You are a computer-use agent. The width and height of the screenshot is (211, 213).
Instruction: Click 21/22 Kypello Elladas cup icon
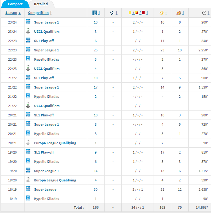pyautogui.click(x=28, y=96)
